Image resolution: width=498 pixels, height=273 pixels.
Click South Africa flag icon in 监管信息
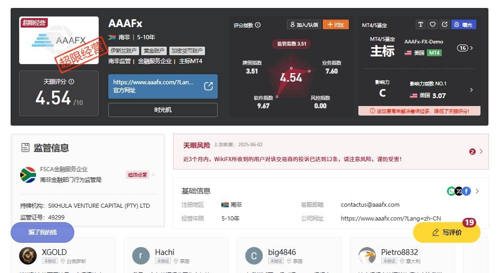point(28,175)
